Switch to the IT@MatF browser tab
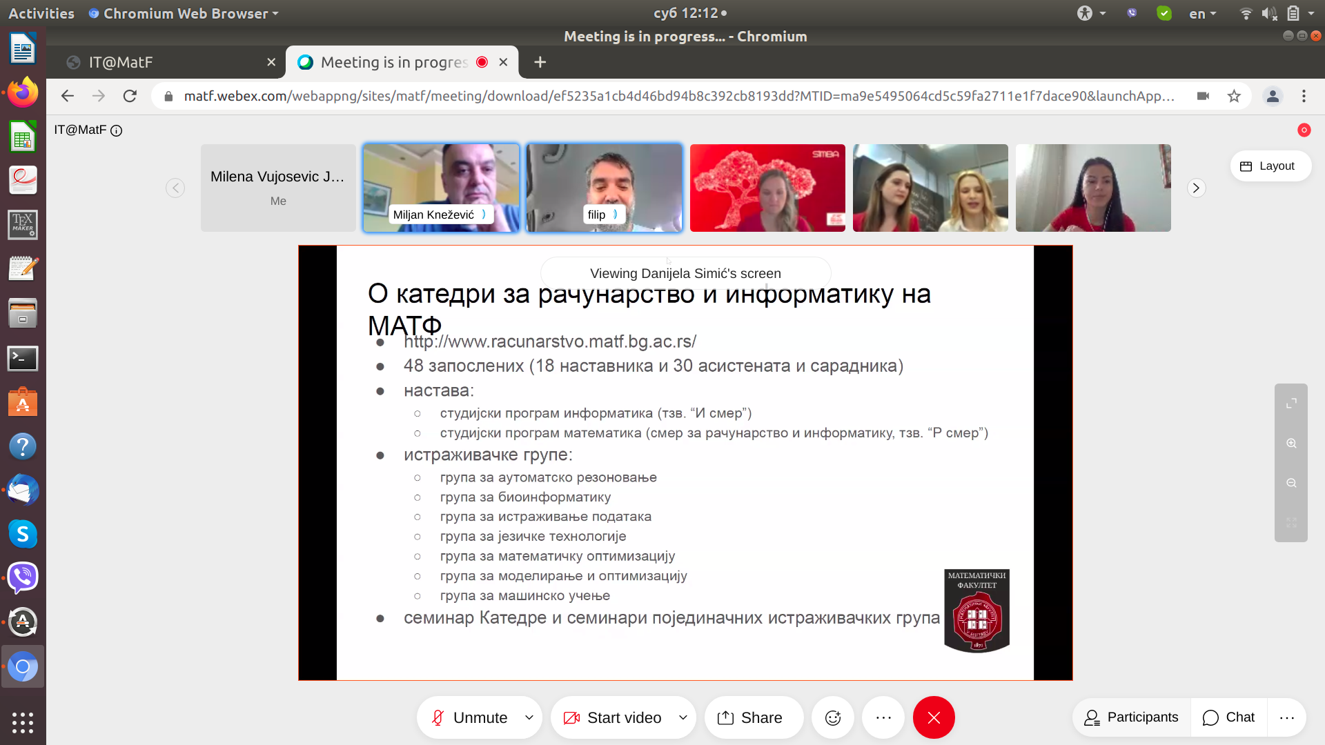1325x745 pixels. (166, 62)
